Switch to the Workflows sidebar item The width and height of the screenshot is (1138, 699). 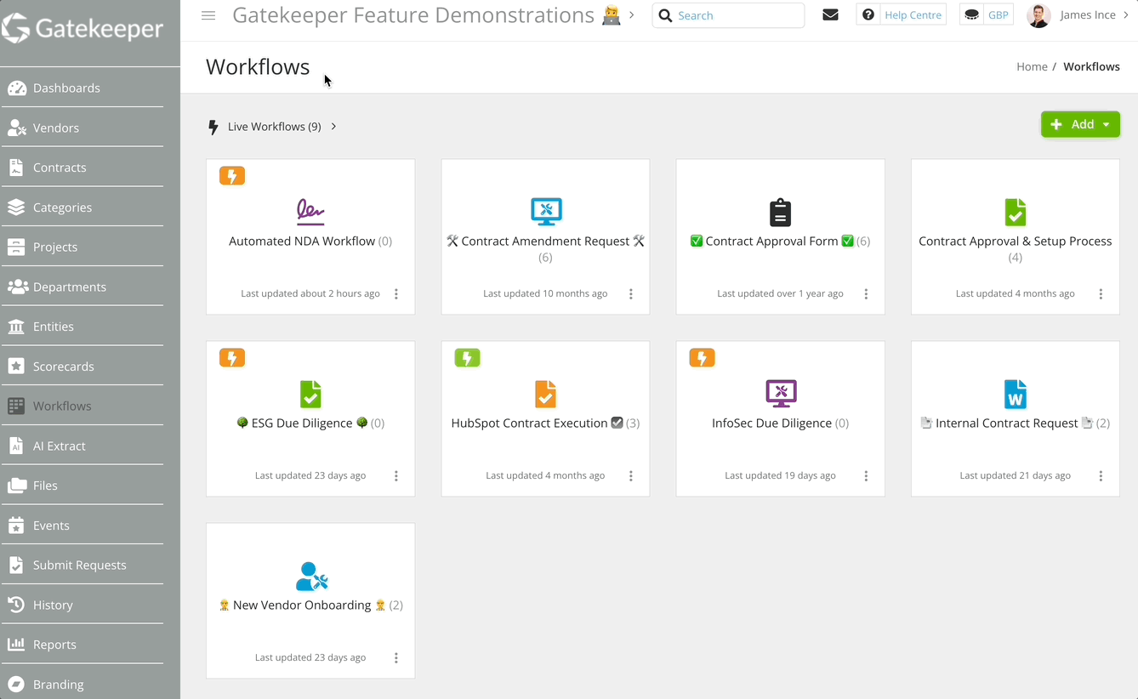(60, 406)
